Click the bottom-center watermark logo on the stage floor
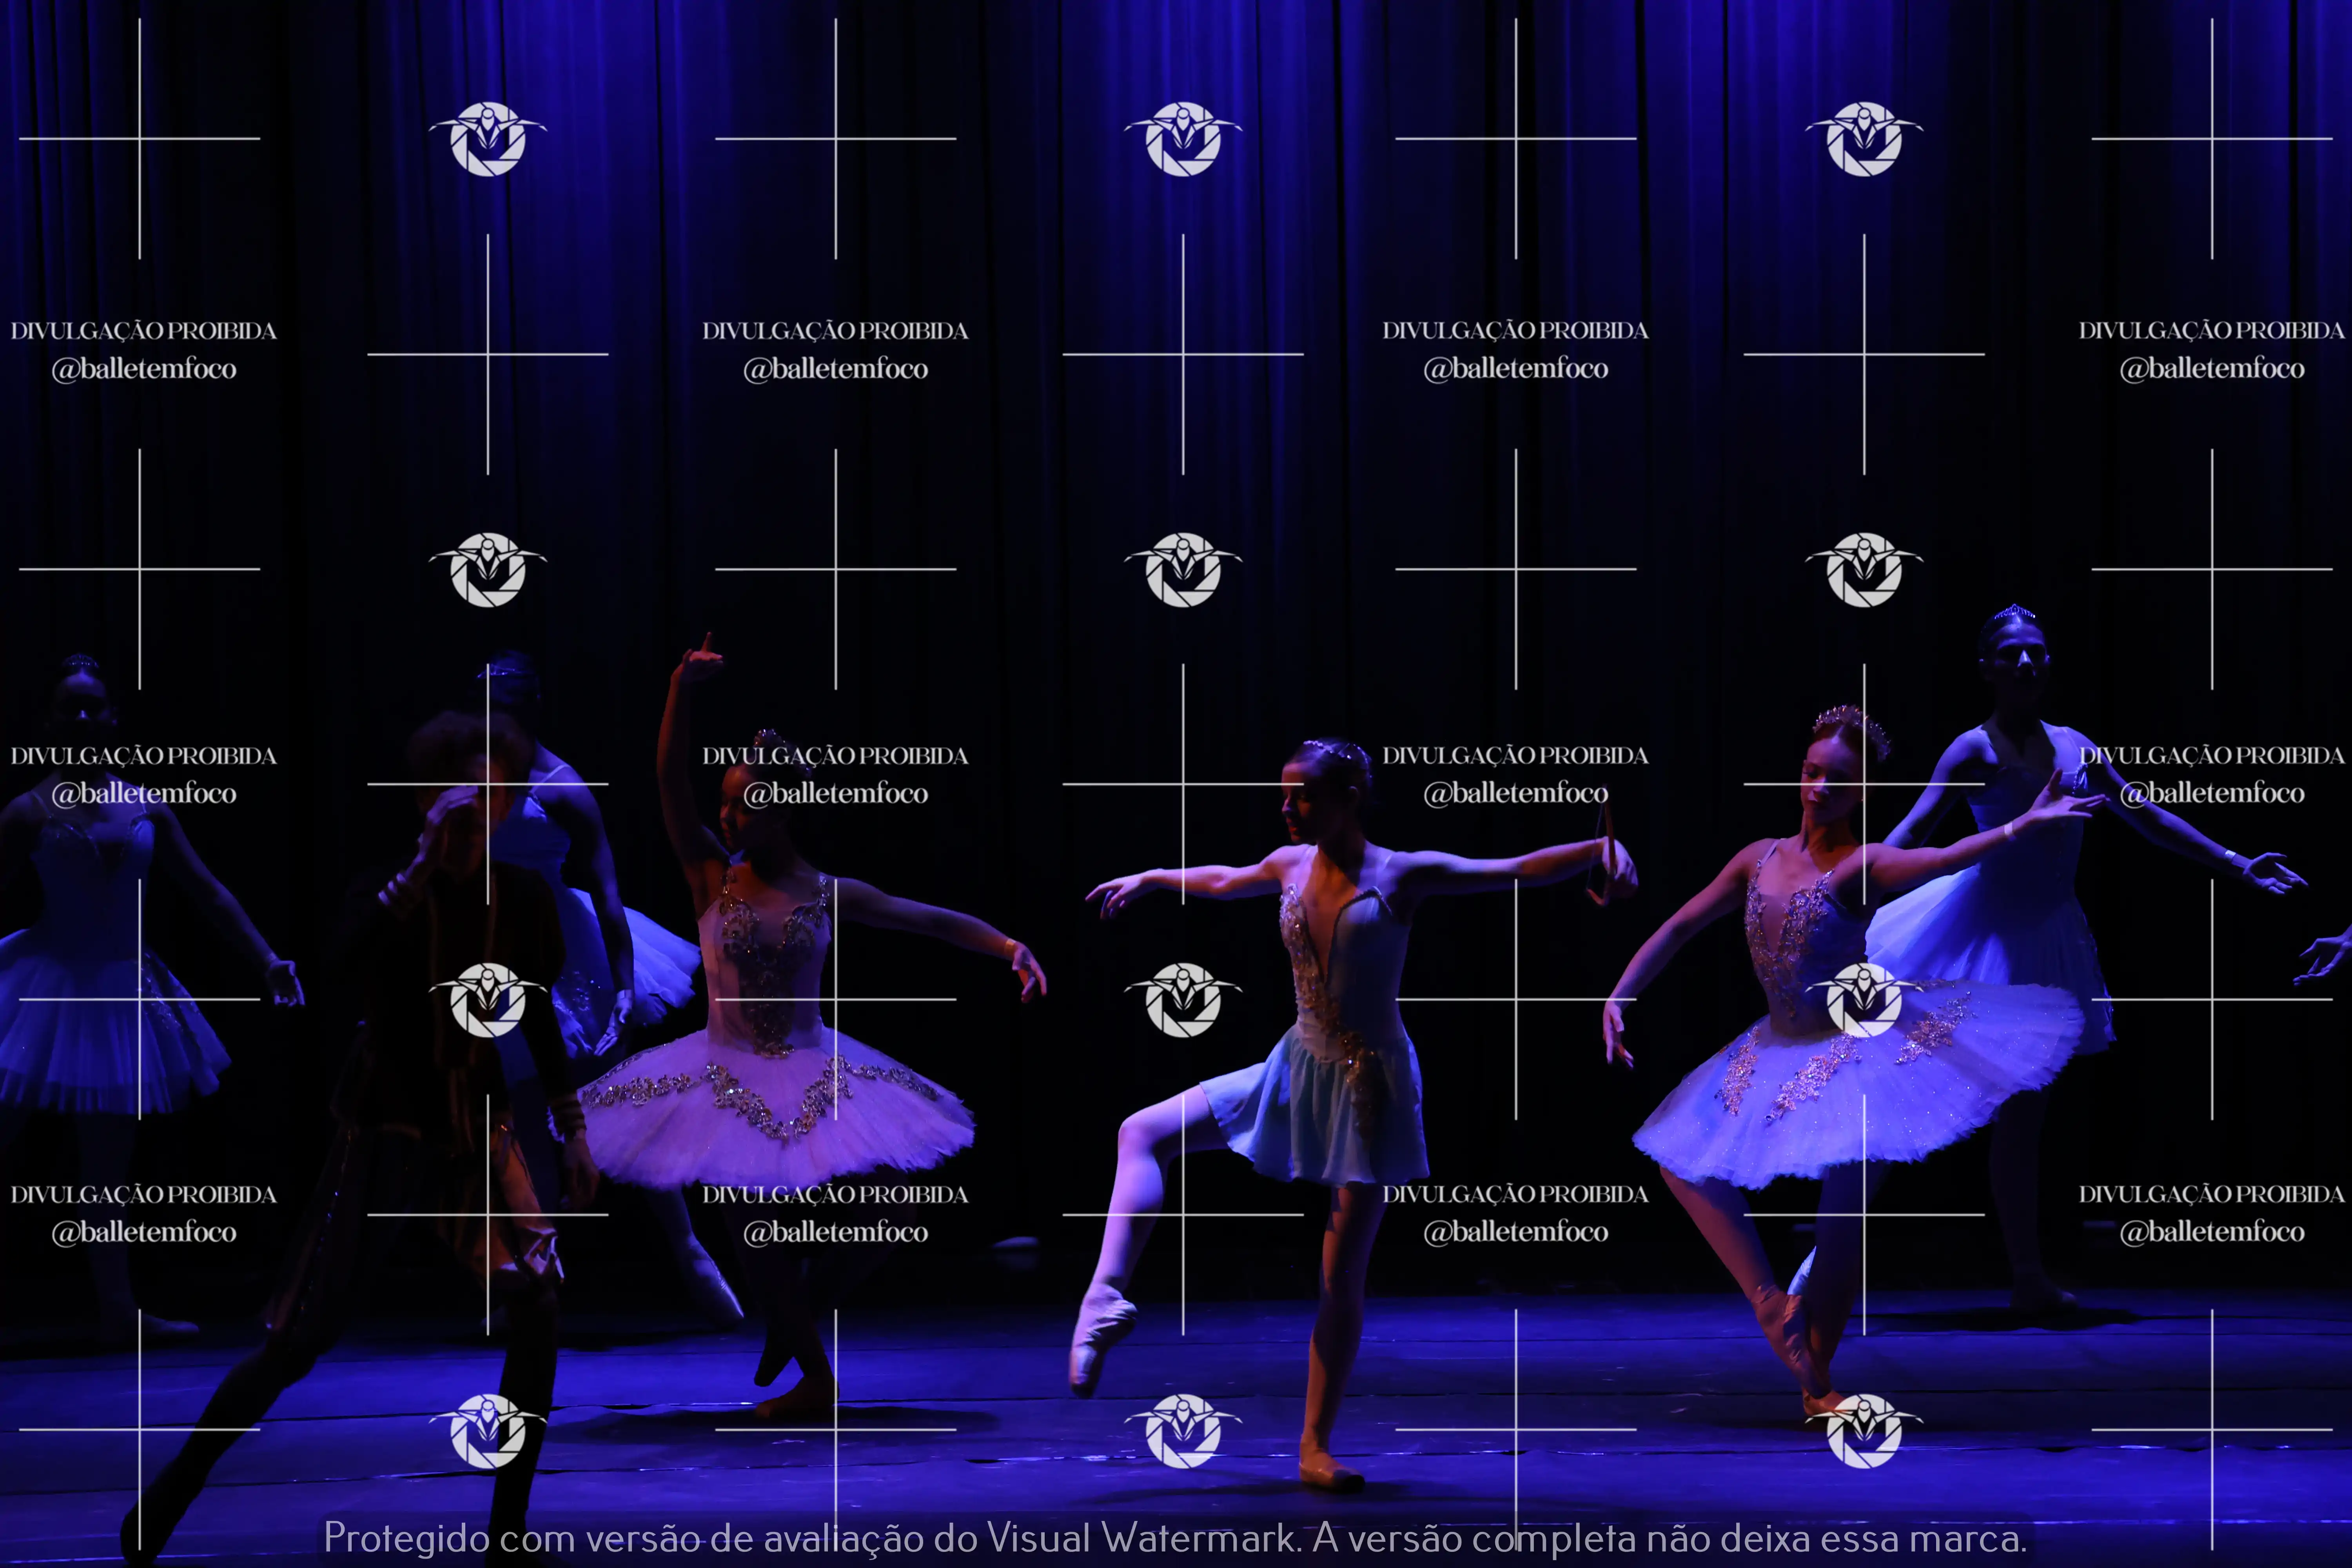Image resolution: width=2352 pixels, height=1568 pixels. tap(1183, 1430)
